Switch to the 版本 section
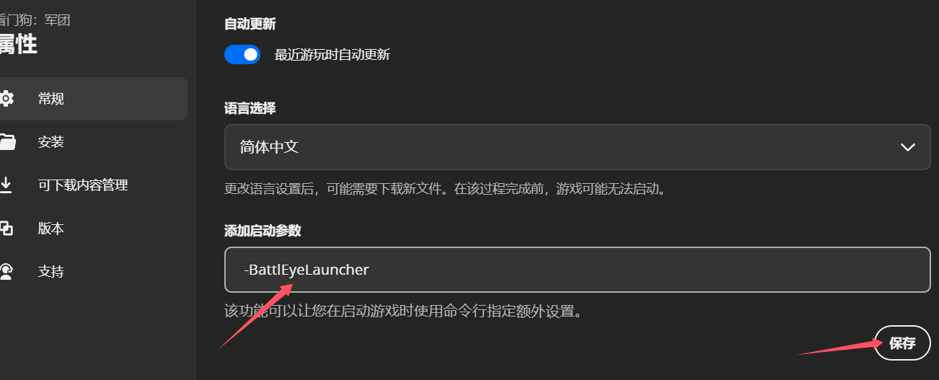The height and width of the screenshot is (380, 939). (x=94, y=229)
